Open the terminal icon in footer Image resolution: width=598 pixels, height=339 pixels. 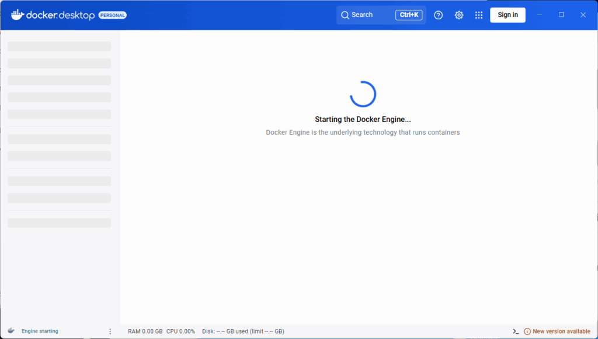pyautogui.click(x=516, y=331)
